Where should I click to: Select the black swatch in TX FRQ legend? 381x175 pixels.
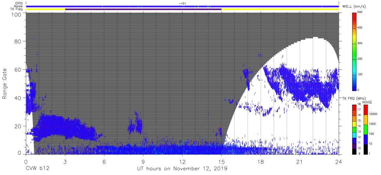(354, 151)
